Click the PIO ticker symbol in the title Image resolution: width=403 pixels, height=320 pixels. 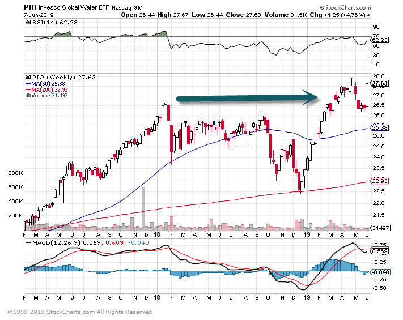click(30, 7)
